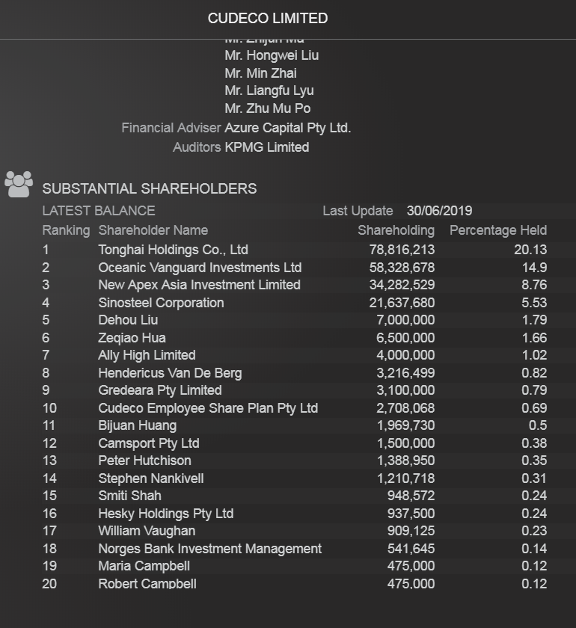This screenshot has height=628, width=576.
Task: Click shareholder Smiti Shah
Action: 130,496
